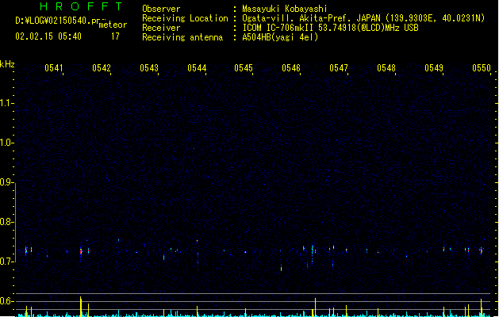Viewport: 499px width, 317px height.
Task: Click the 1.0 kHz frequency label
Action: point(6,142)
